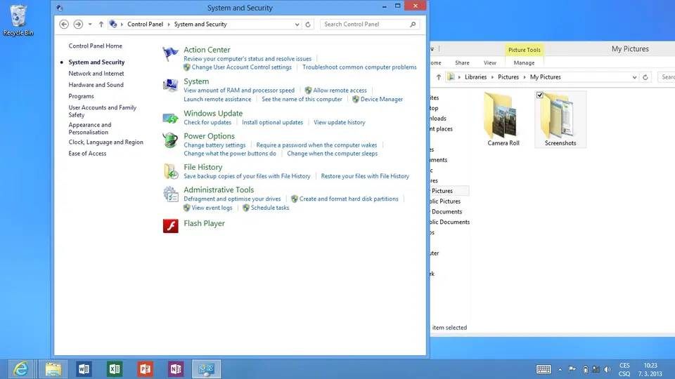Click View update history link
Image resolution: width=675 pixels, height=379 pixels.
click(339, 122)
